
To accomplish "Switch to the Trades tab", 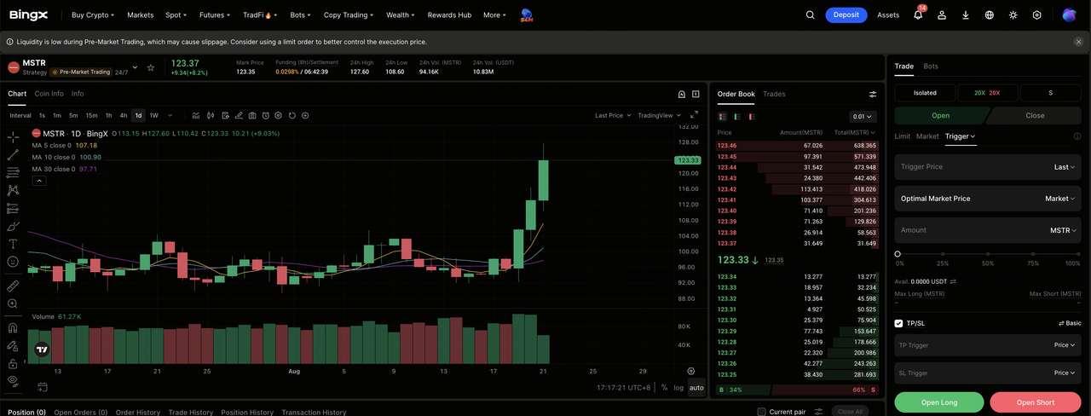I will click(x=774, y=94).
